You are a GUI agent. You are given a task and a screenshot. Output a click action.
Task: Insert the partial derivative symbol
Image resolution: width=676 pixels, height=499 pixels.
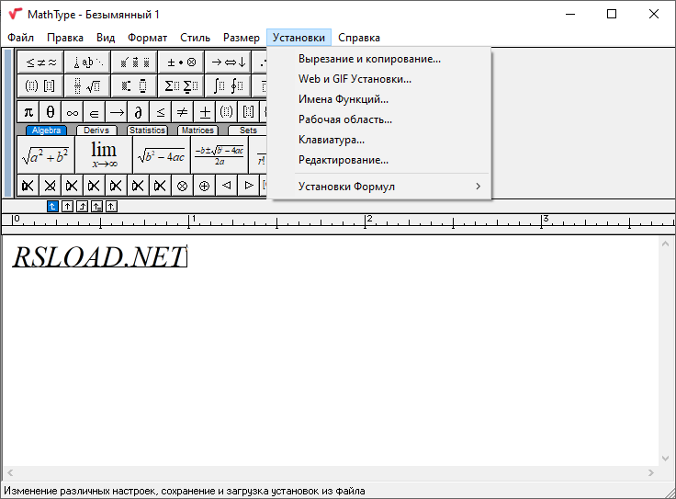pyautogui.click(x=139, y=112)
